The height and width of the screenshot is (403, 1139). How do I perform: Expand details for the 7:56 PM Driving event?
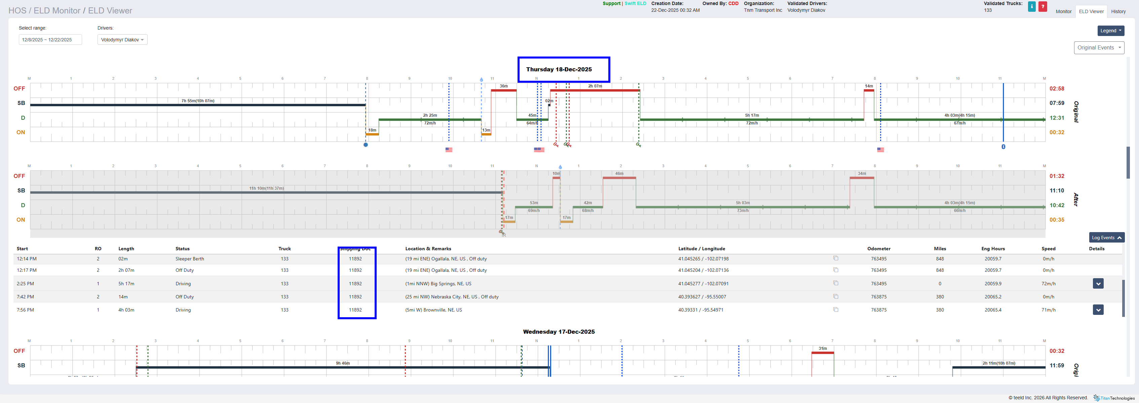tap(1098, 310)
